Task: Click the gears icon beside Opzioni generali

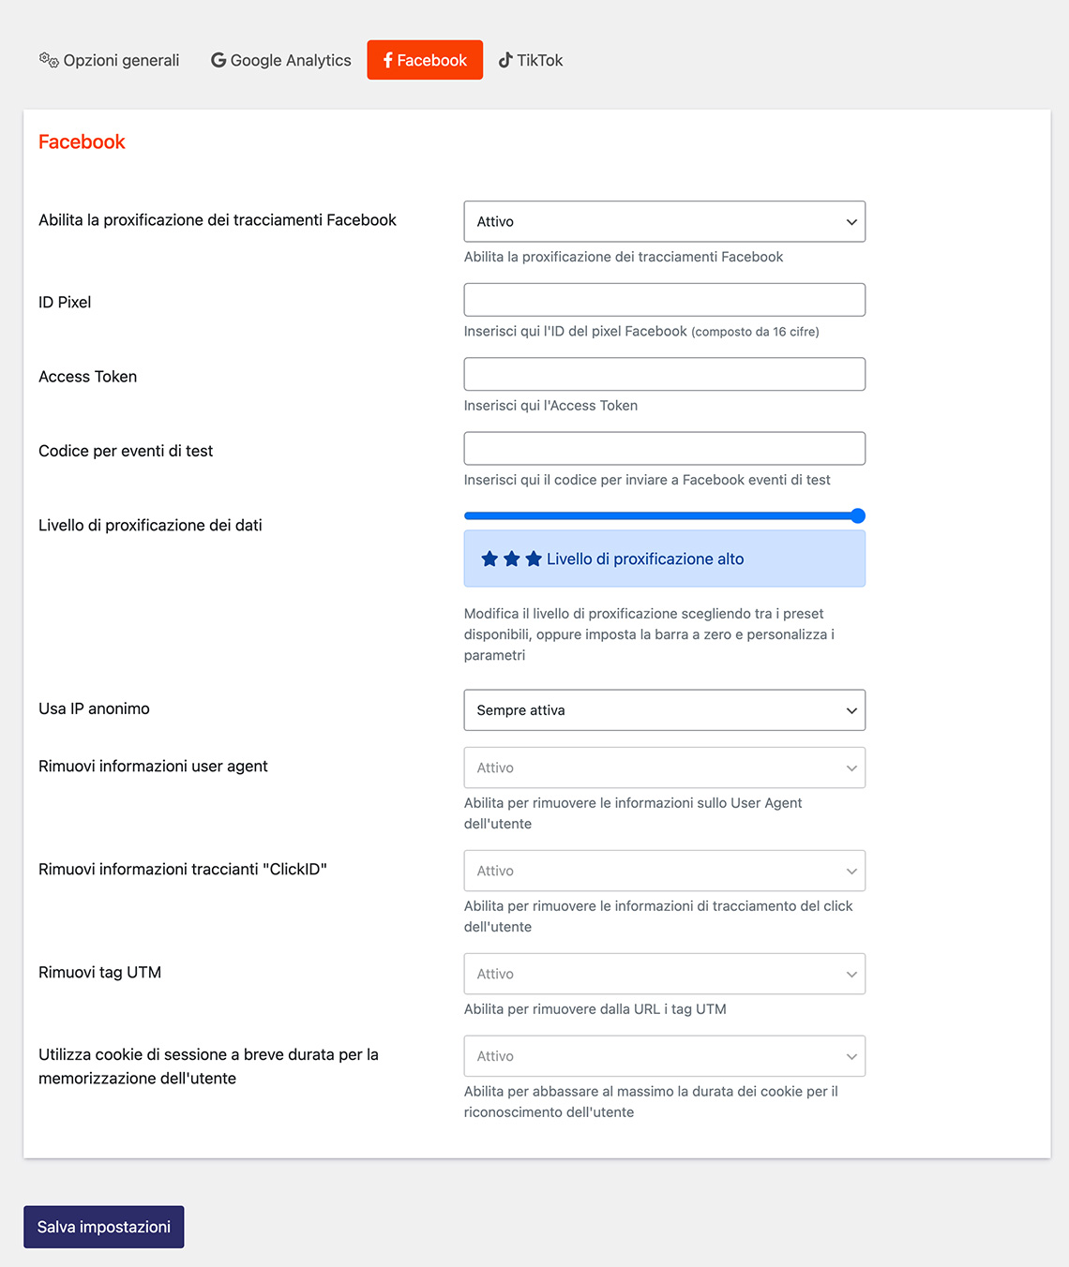Action: [x=49, y=60]
